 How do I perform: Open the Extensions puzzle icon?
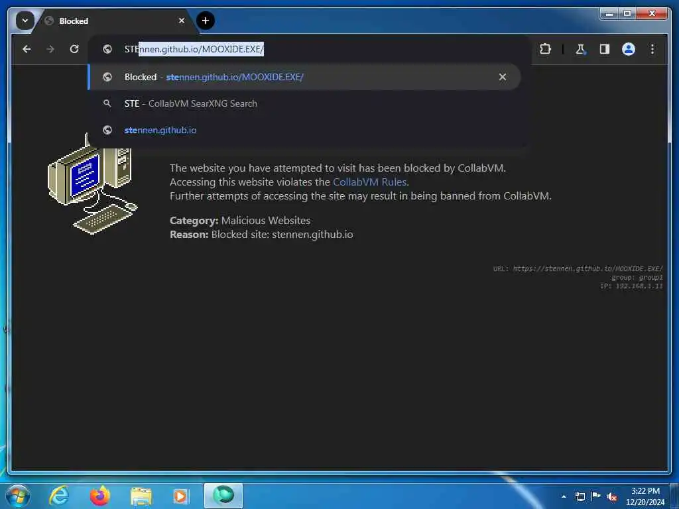click(x=545, y=49)
